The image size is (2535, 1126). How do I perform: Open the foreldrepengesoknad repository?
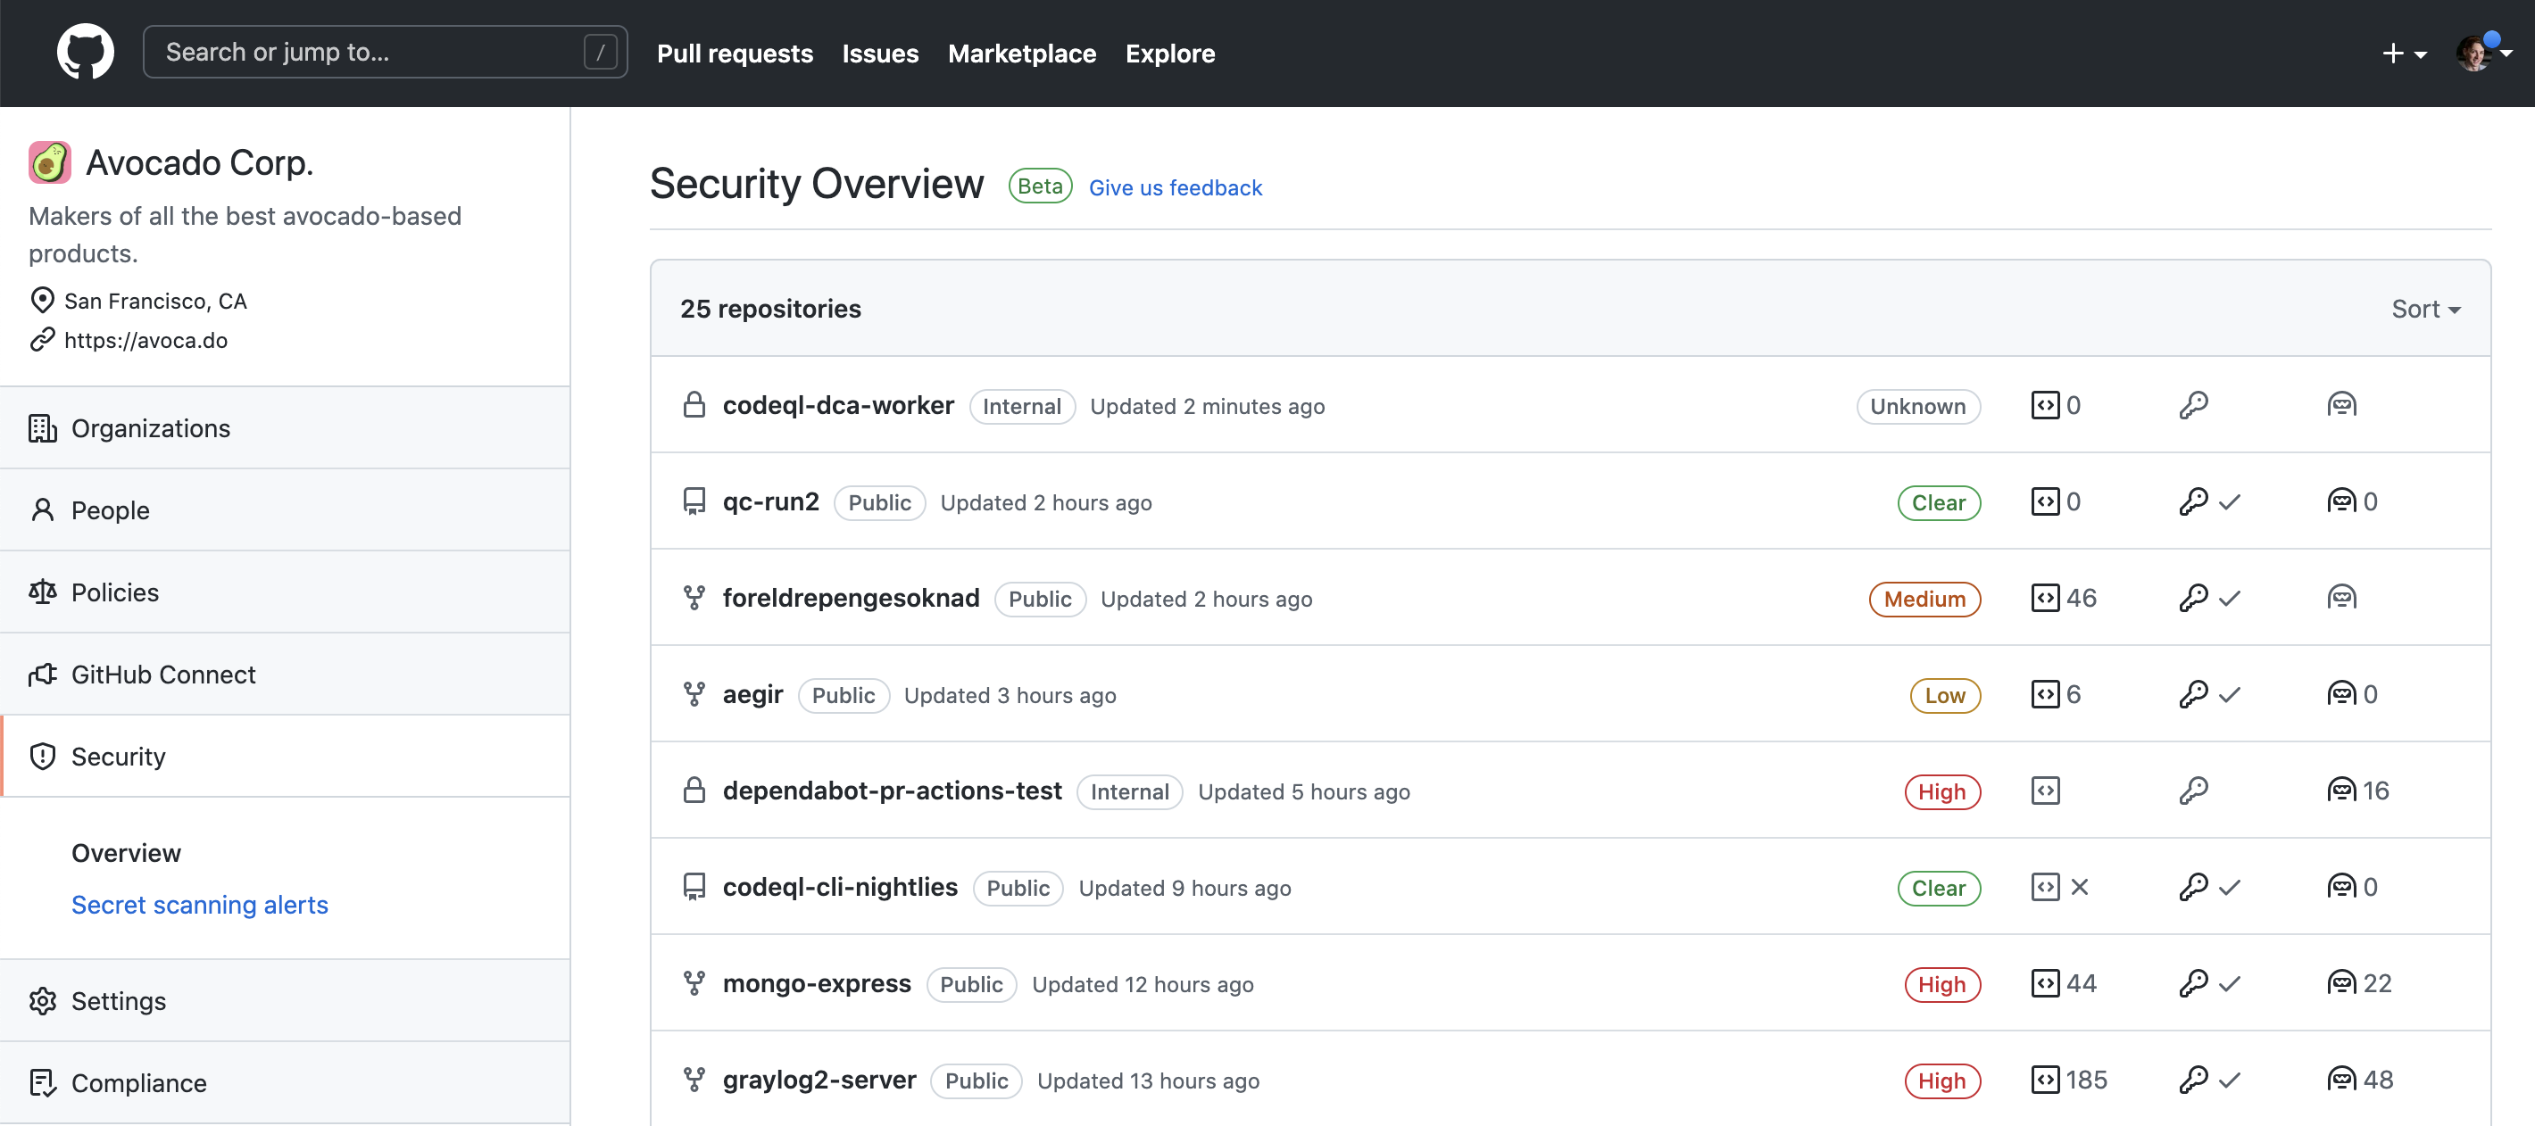click(851, 598)
